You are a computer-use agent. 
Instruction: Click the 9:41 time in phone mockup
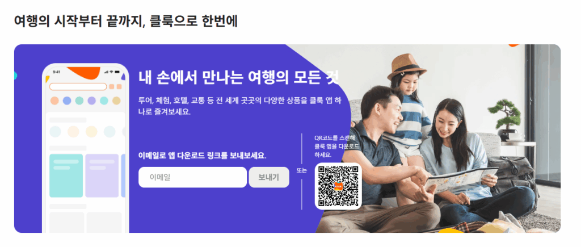point(57,72)
